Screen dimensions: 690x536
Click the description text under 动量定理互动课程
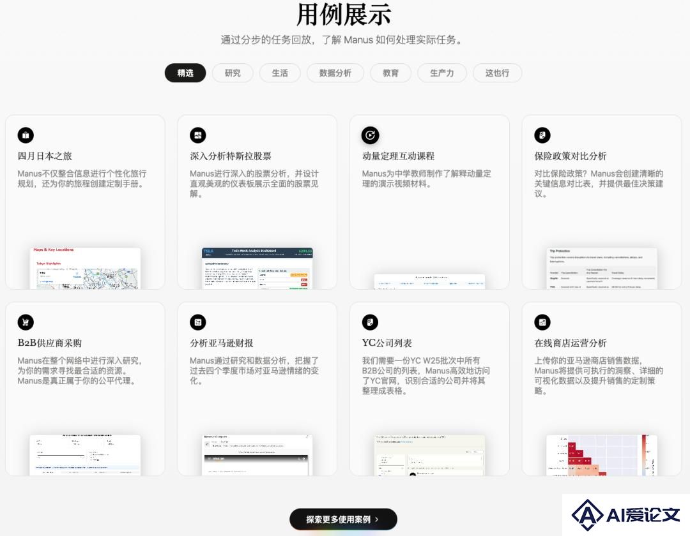[426, 179]
